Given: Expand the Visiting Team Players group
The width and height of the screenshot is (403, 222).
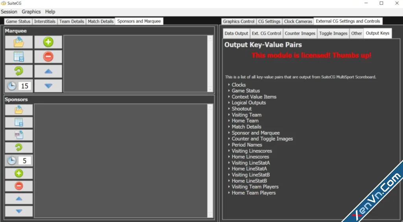Looking at the screenshot, I should pos(229,187).
